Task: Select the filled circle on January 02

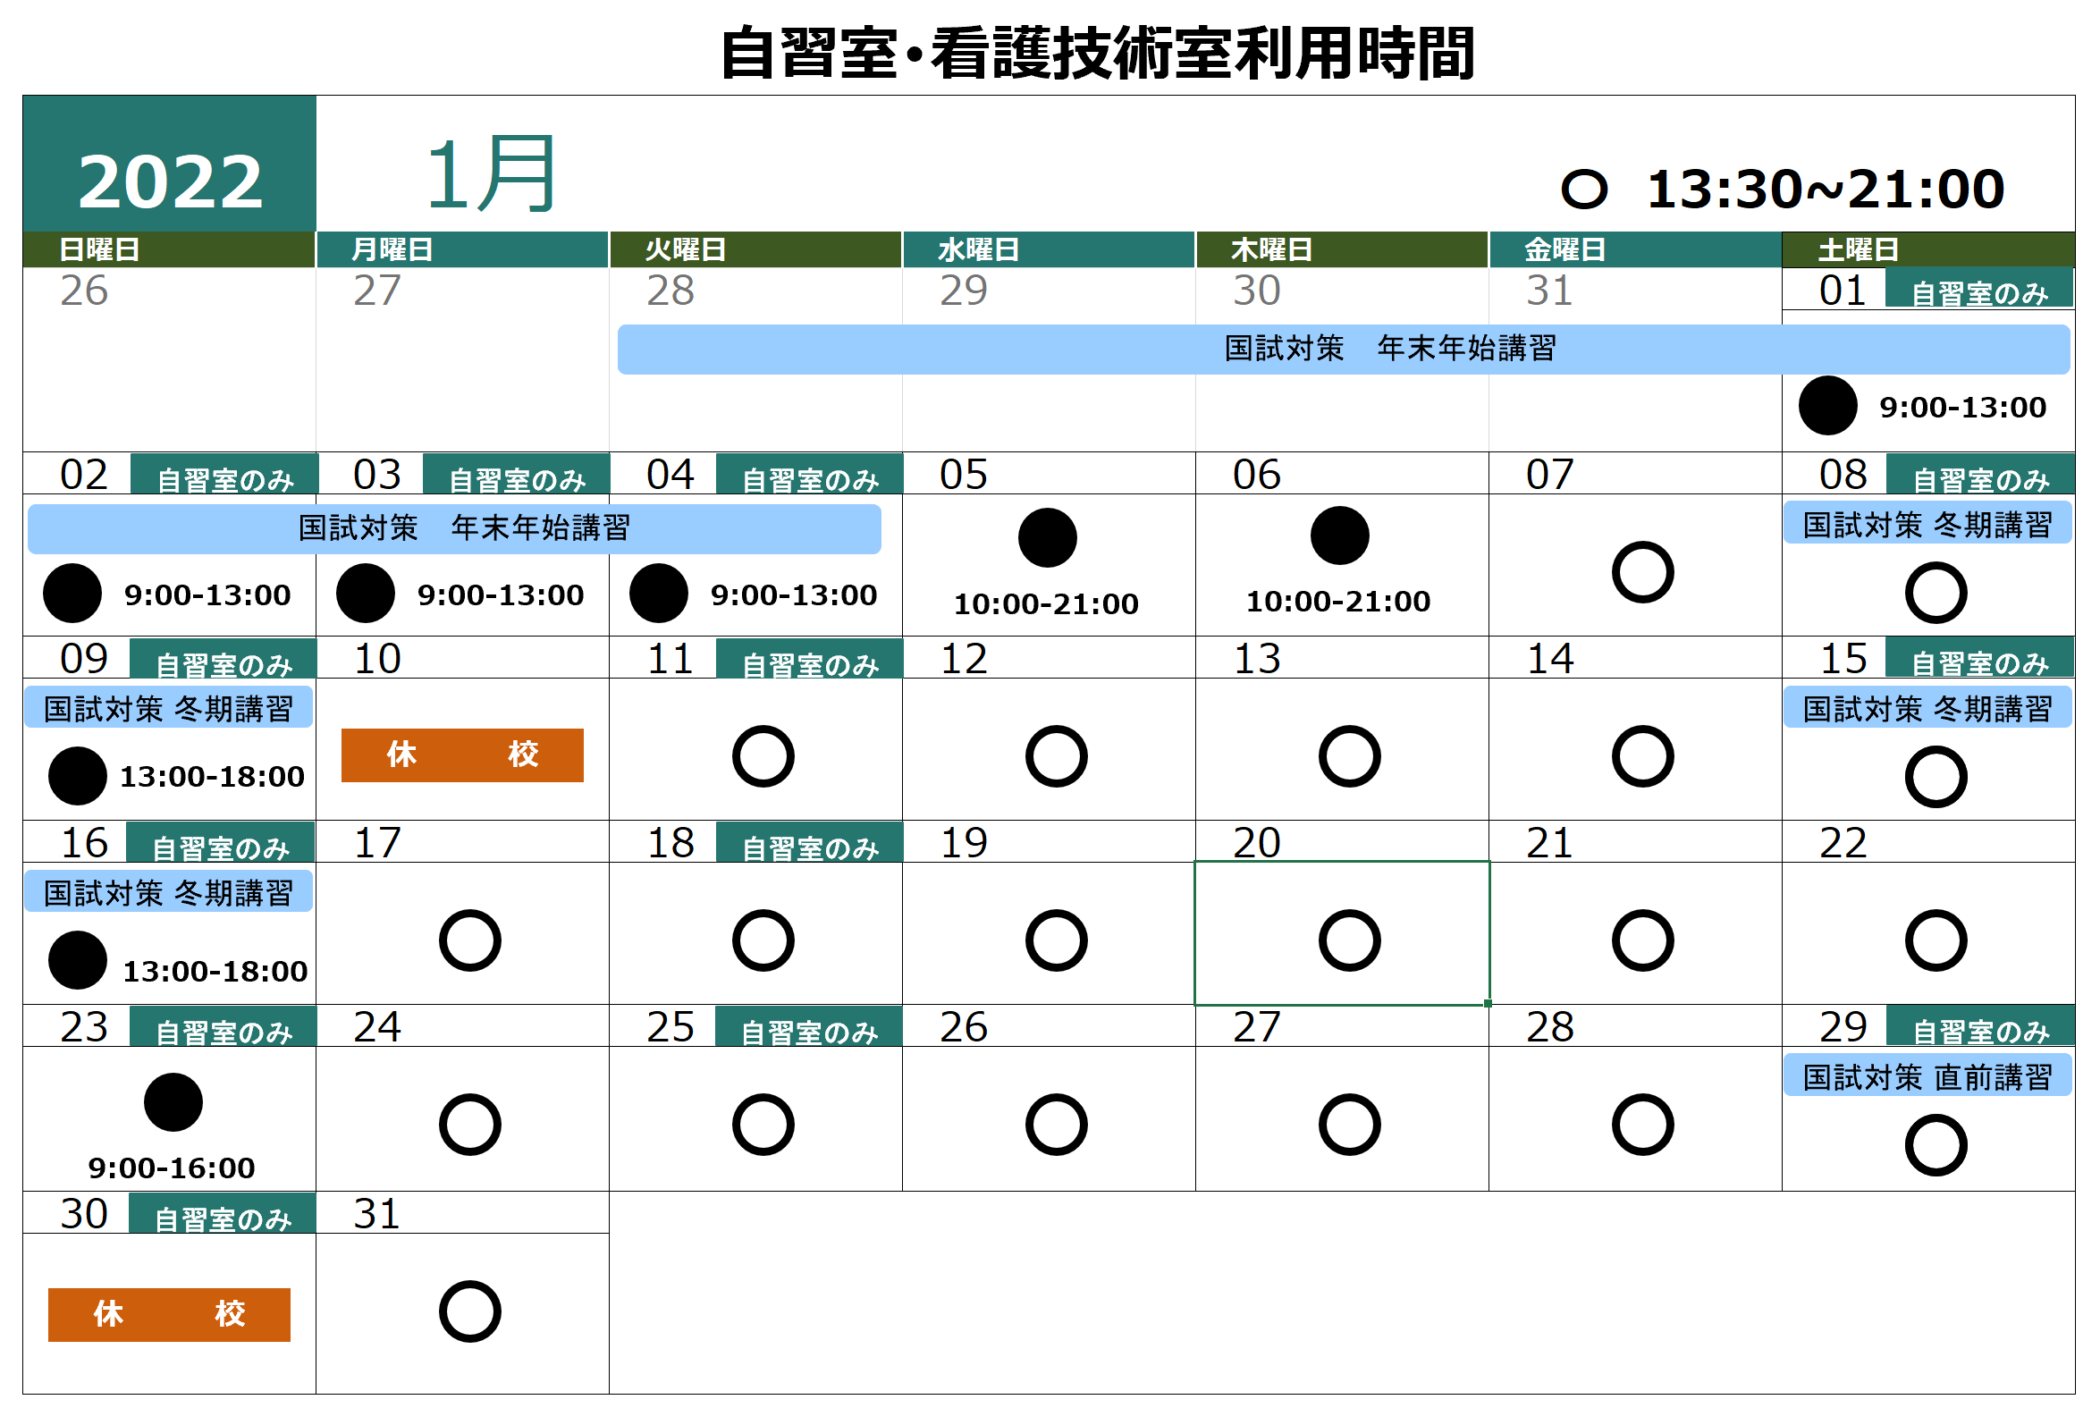Action: pos(72,594)
